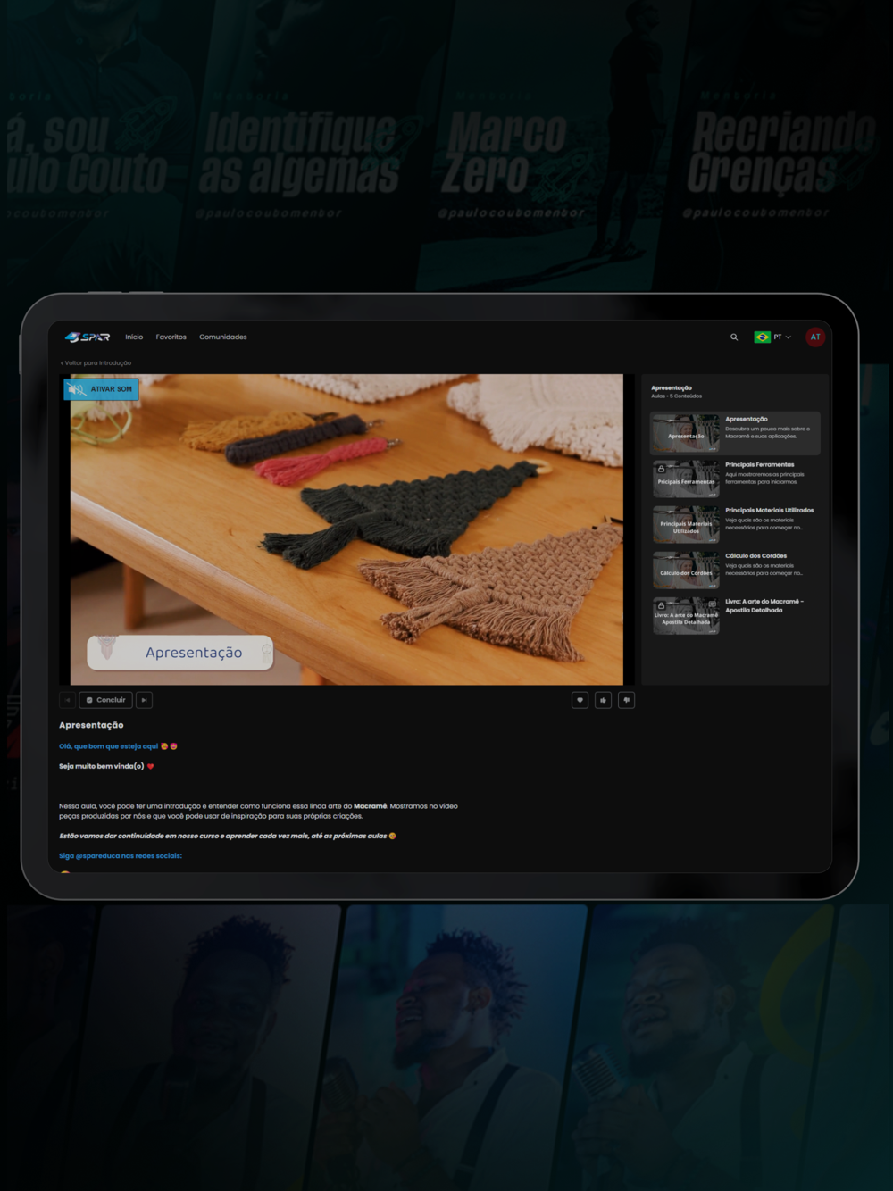Open the Favoritos menu
This screenshot has width=893, height=1191.
171,337
